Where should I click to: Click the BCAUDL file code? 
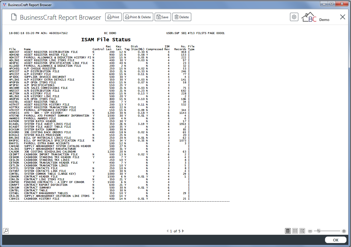(14, 124)
